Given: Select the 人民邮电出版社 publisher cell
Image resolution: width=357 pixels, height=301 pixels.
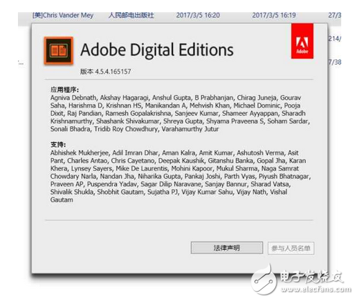Looking at the screenshot, I should coord(131,15).
